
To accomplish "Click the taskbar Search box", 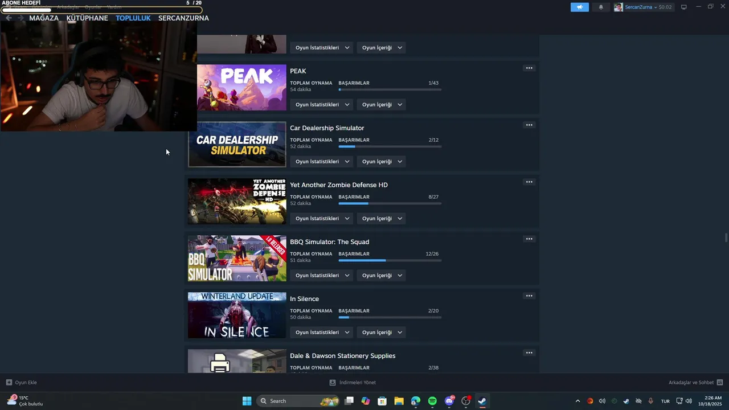I will (299, 401).
